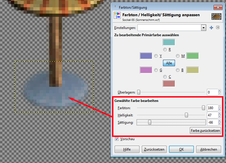The image size is (226, 163).
Task: Decrease Helligkeit value with down arrow
Action: 219,117
